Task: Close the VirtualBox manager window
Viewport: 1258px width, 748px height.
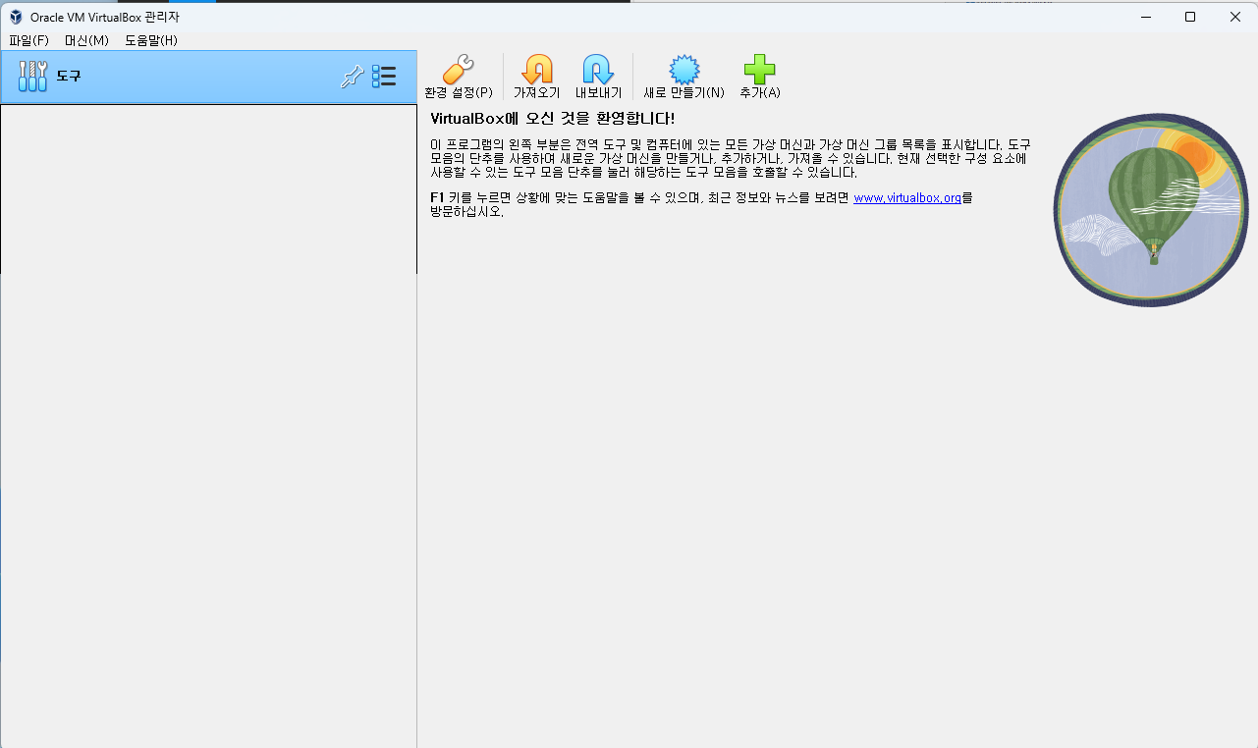Action: tap(1235, 17)
